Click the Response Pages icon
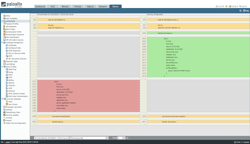Image resolution: width=250 pixels, height=144 pixels. click(x=4, y=61)
